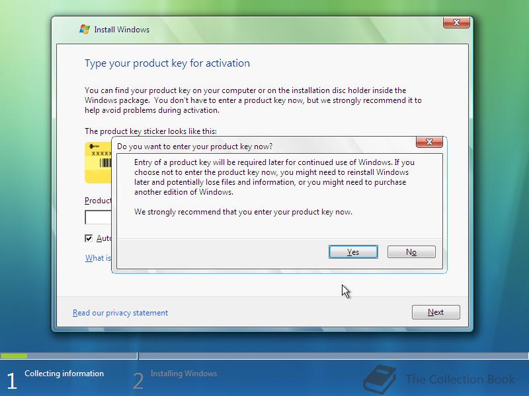Open the Read our privacy statement link

pos(120,313)
